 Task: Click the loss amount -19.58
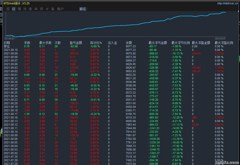(x=74, y=114)
